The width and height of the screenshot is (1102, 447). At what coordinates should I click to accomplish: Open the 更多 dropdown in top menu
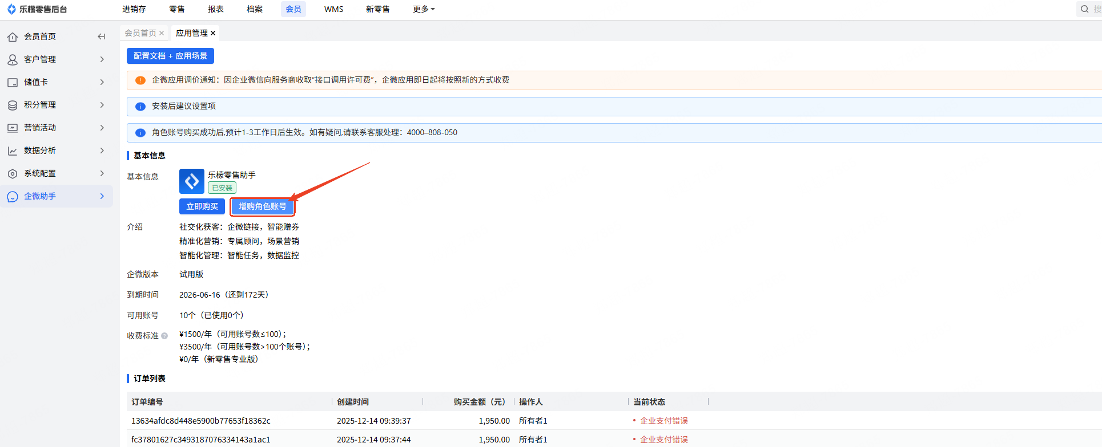[424, 9]
